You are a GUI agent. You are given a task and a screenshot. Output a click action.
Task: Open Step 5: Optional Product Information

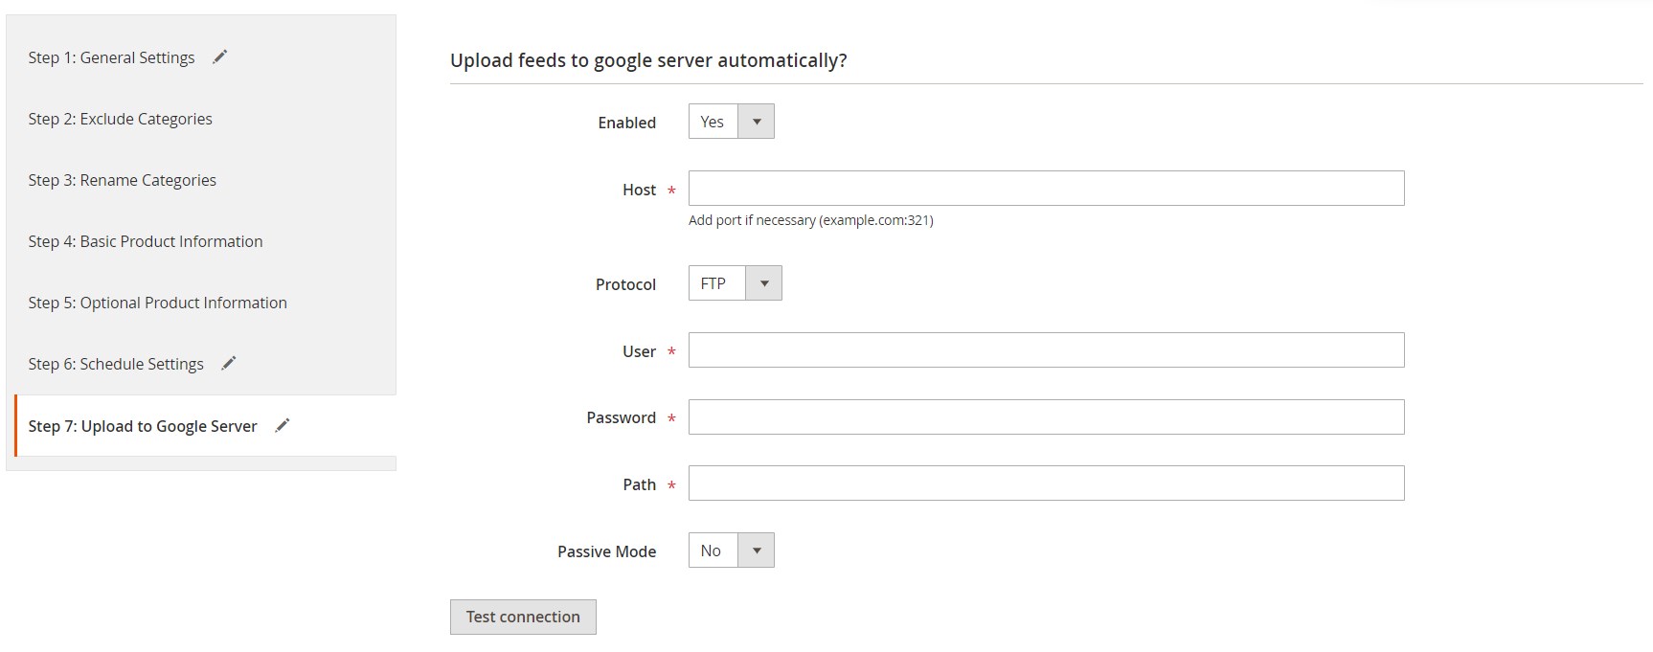coord(157,303)
